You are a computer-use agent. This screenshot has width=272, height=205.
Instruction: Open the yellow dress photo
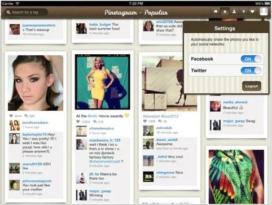click(103, 82)
